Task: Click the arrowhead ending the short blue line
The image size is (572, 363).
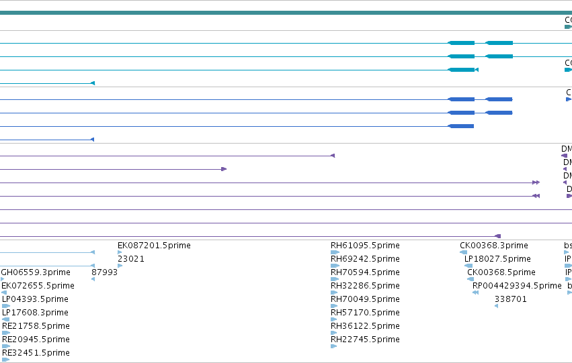Action: pyautogui.click(x=92, y=140)
